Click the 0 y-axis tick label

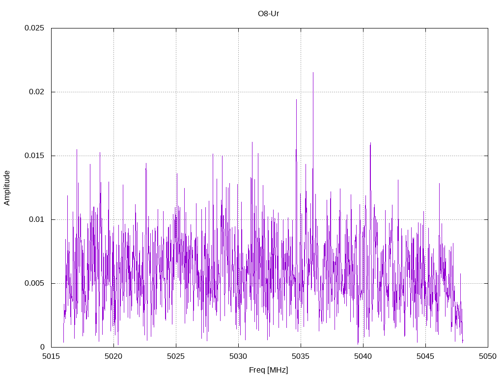pos(42,347)
